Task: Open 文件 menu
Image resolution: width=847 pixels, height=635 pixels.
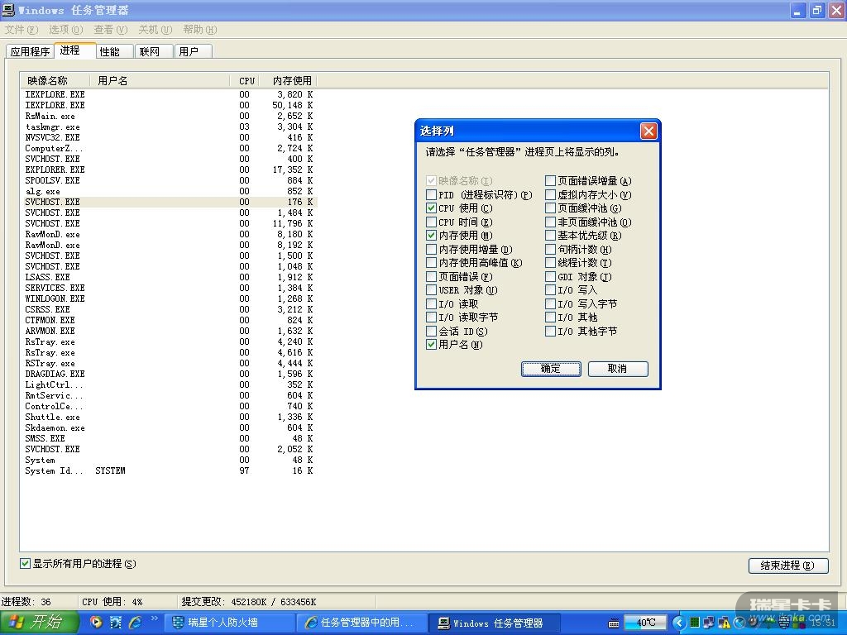Action: [21, 30]
